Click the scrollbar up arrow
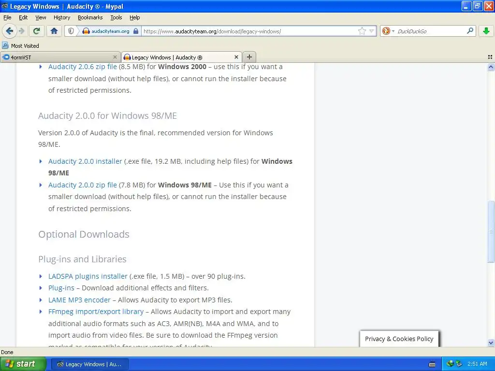The height and width of the screenshot is (371, 495). [491, 67]
